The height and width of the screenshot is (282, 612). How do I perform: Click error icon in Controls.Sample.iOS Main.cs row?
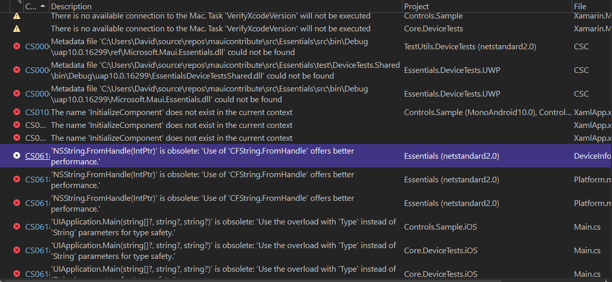pos(16,227)
